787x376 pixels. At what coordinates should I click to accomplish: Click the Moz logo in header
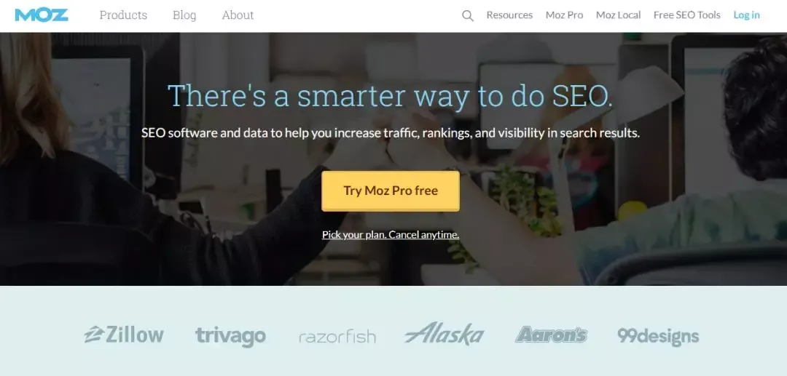click(41, 15)
